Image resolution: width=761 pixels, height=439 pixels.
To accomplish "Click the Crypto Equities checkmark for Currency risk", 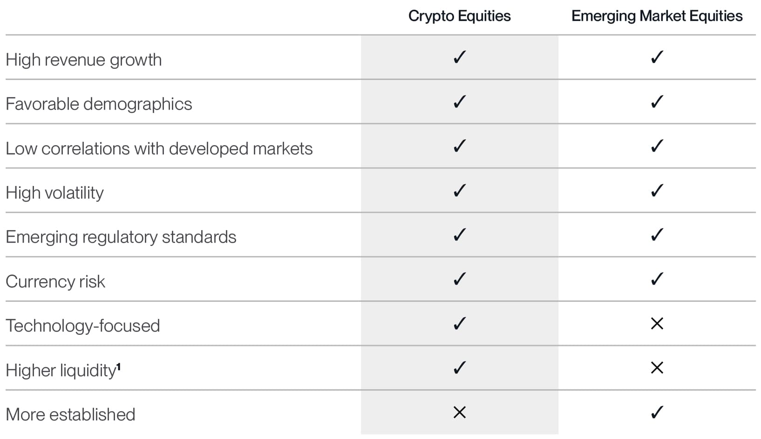I will pyautogui.click(x=459, y=279).
